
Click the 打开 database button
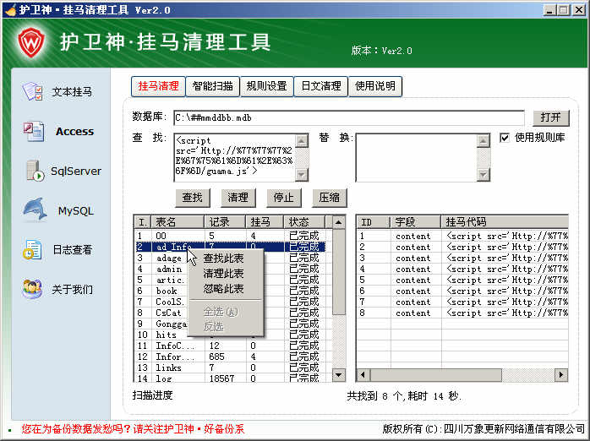pos(551,117)
